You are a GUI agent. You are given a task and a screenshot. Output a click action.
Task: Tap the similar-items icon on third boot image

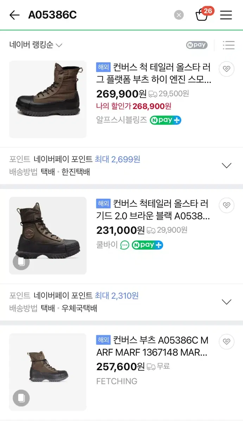point(21,398)
